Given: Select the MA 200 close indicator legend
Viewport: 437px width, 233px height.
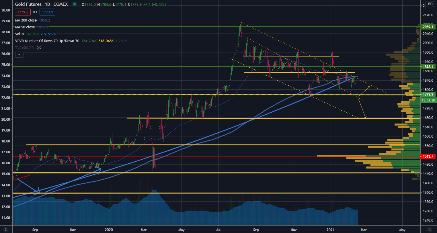Looking at the screenshot, I should point(26,20).
